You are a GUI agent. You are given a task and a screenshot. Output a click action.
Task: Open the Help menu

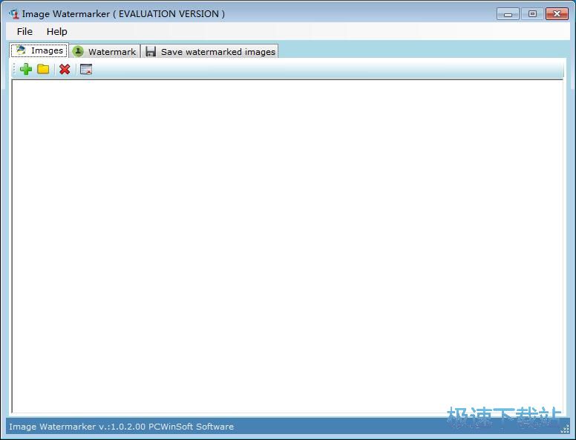coord(57,32)
